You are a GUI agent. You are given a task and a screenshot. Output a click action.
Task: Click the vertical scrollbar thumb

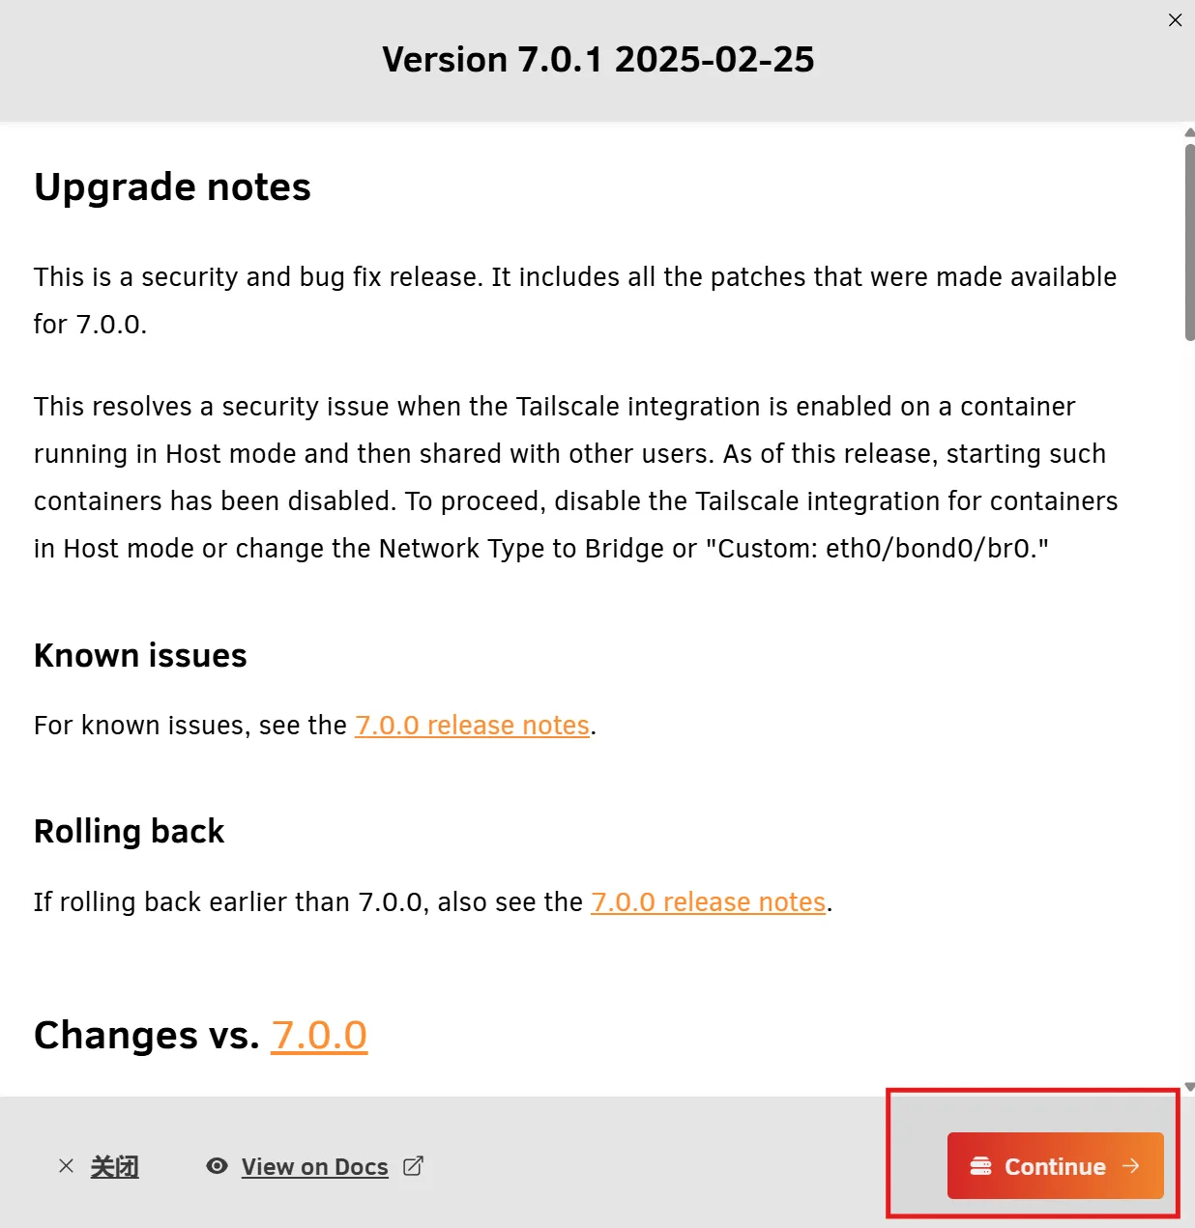[x=1189, y=242]
